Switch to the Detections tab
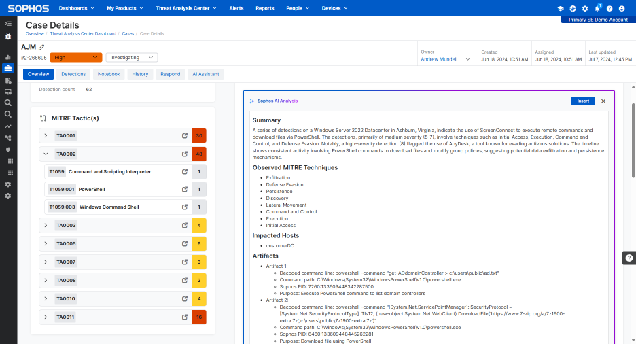636x344 pixels. [x=73, y=74]
